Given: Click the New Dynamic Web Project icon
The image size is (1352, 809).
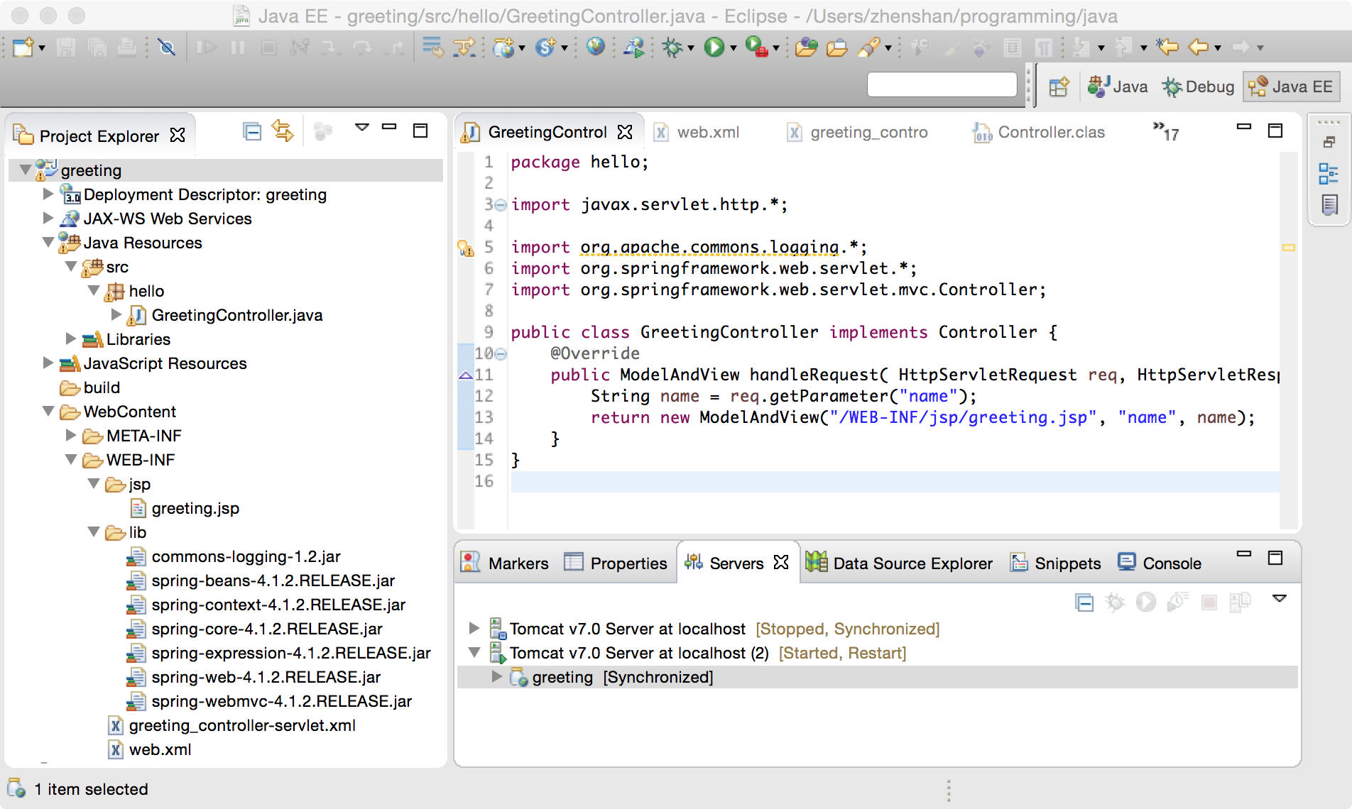Looking at the screenshot, I should (503, 48).
